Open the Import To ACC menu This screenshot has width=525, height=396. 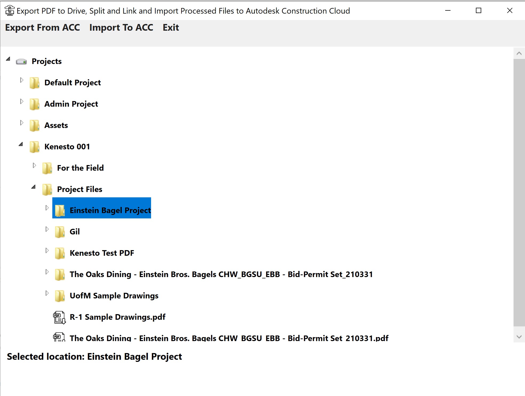(x=121, y=27)
